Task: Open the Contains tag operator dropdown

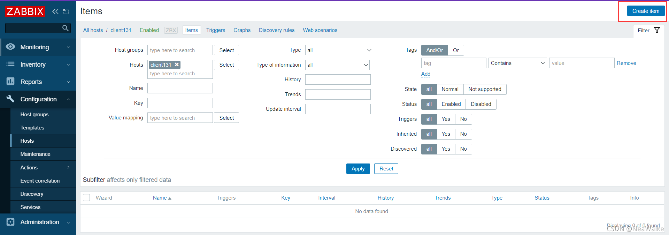Action: [517, 63]
